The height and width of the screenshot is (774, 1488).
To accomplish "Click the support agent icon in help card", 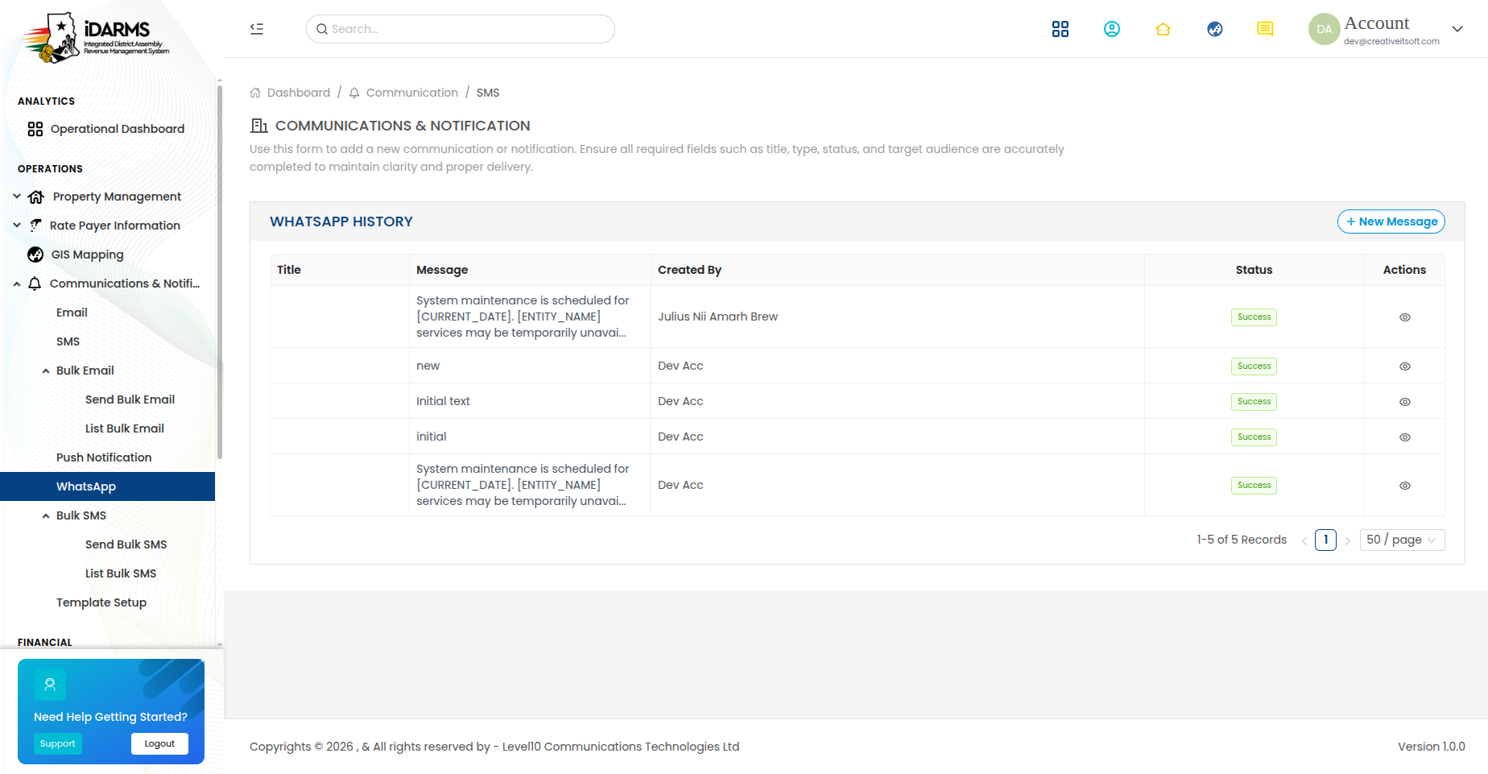I will click(x=50, y=685).
